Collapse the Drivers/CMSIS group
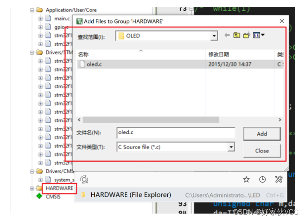This screenshot has height=220, width=305. [x=32, y=172]
